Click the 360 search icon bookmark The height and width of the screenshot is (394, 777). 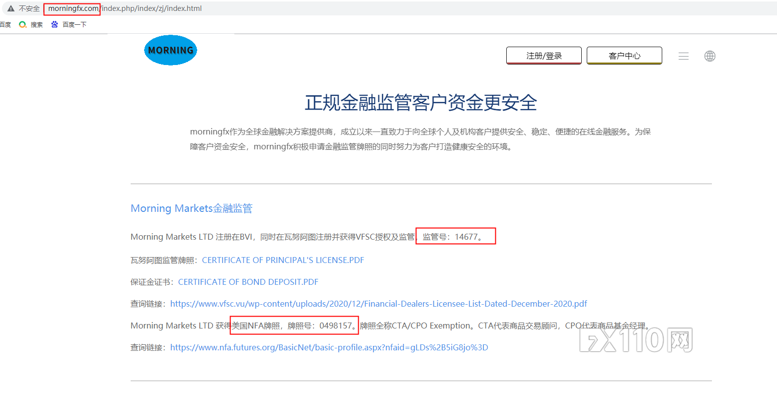(x=22, y=24)
